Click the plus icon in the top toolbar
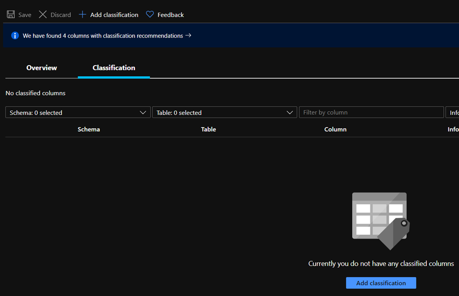The height and width of the screenshot is (296, 459). pyautogui.click(x=82, y=14)
